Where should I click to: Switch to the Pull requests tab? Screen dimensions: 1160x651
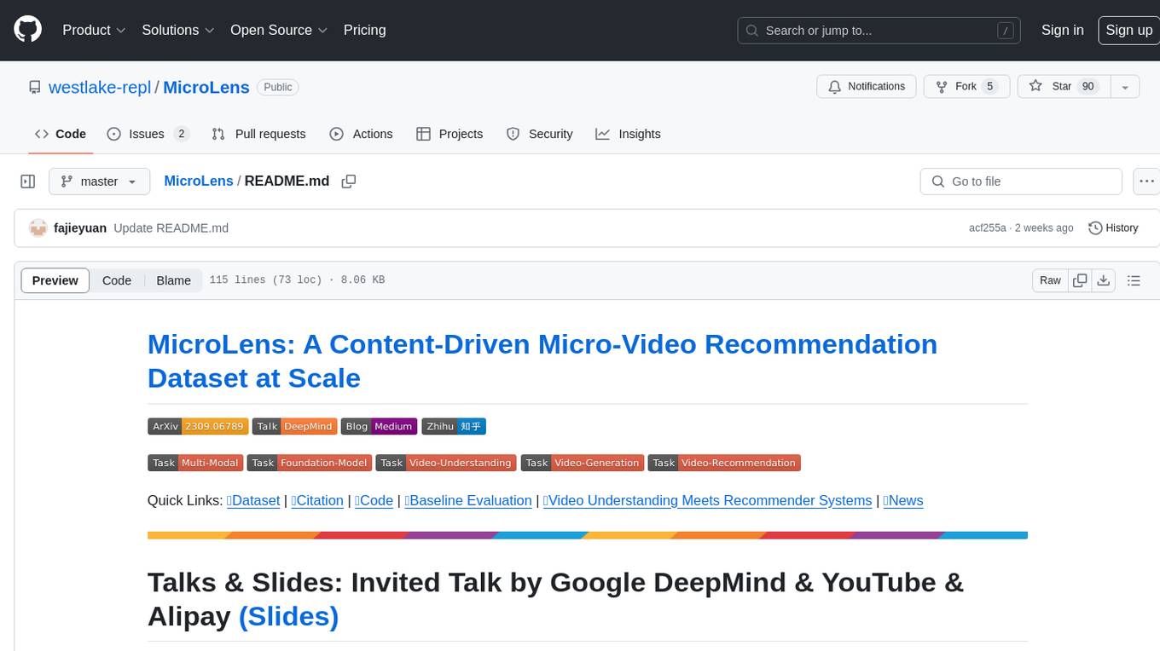(258, 134)
